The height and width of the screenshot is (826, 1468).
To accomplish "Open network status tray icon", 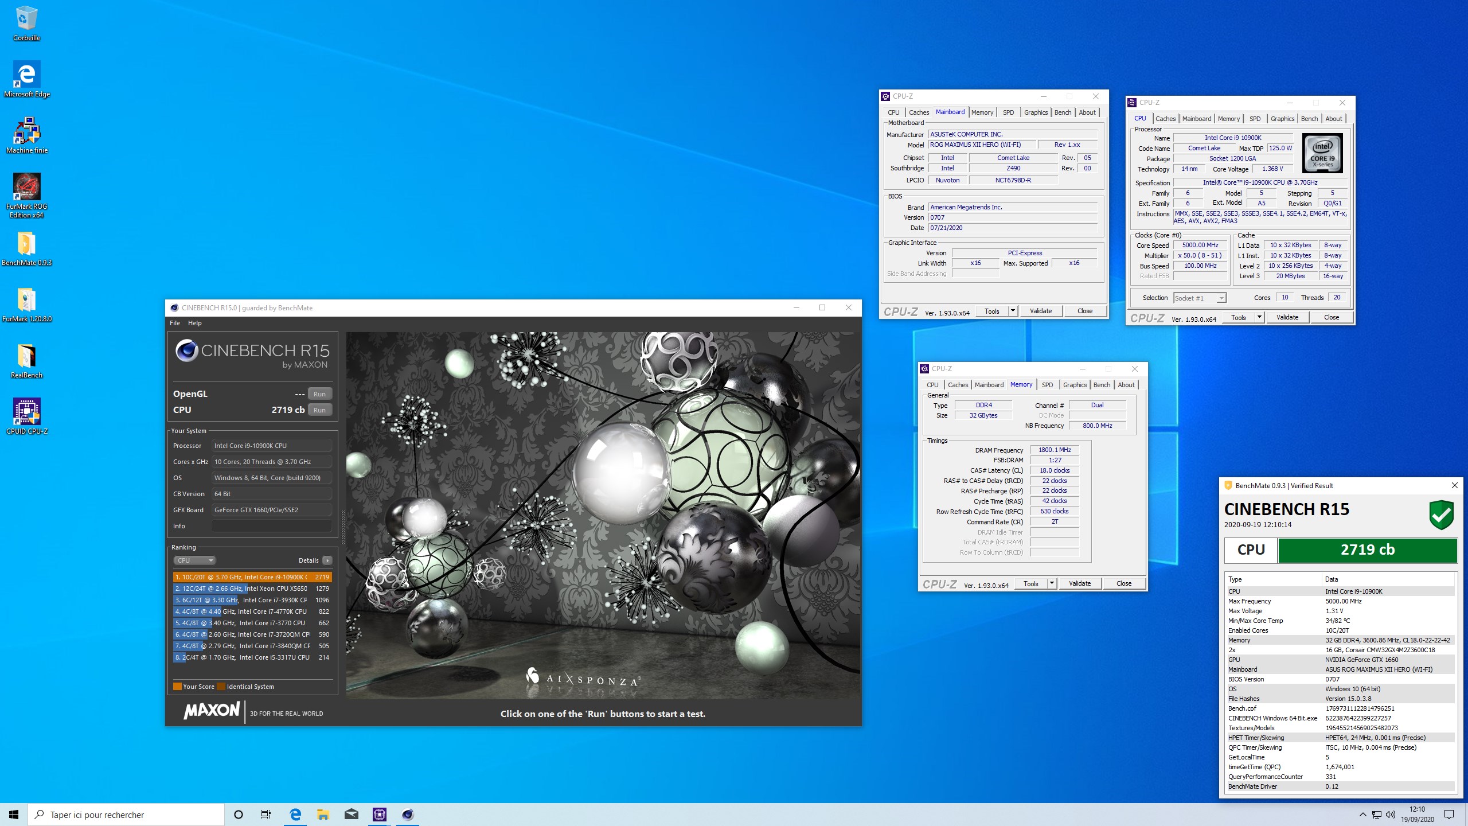I will 1377,815.
